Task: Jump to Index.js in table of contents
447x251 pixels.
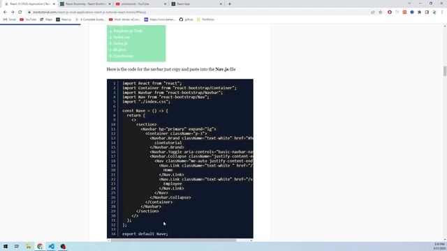Action: click(120, 43)
